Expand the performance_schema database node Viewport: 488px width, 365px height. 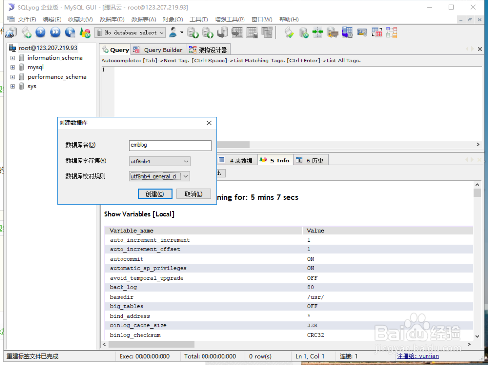[x=13, y=77]
